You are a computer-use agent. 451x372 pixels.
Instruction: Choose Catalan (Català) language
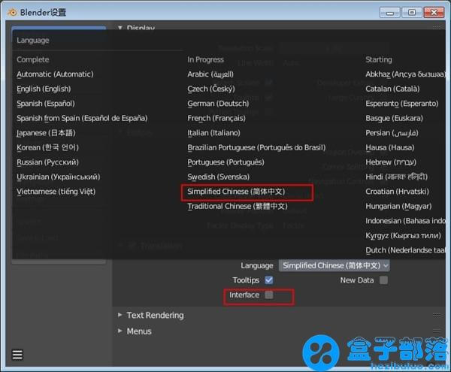[392, 89]
